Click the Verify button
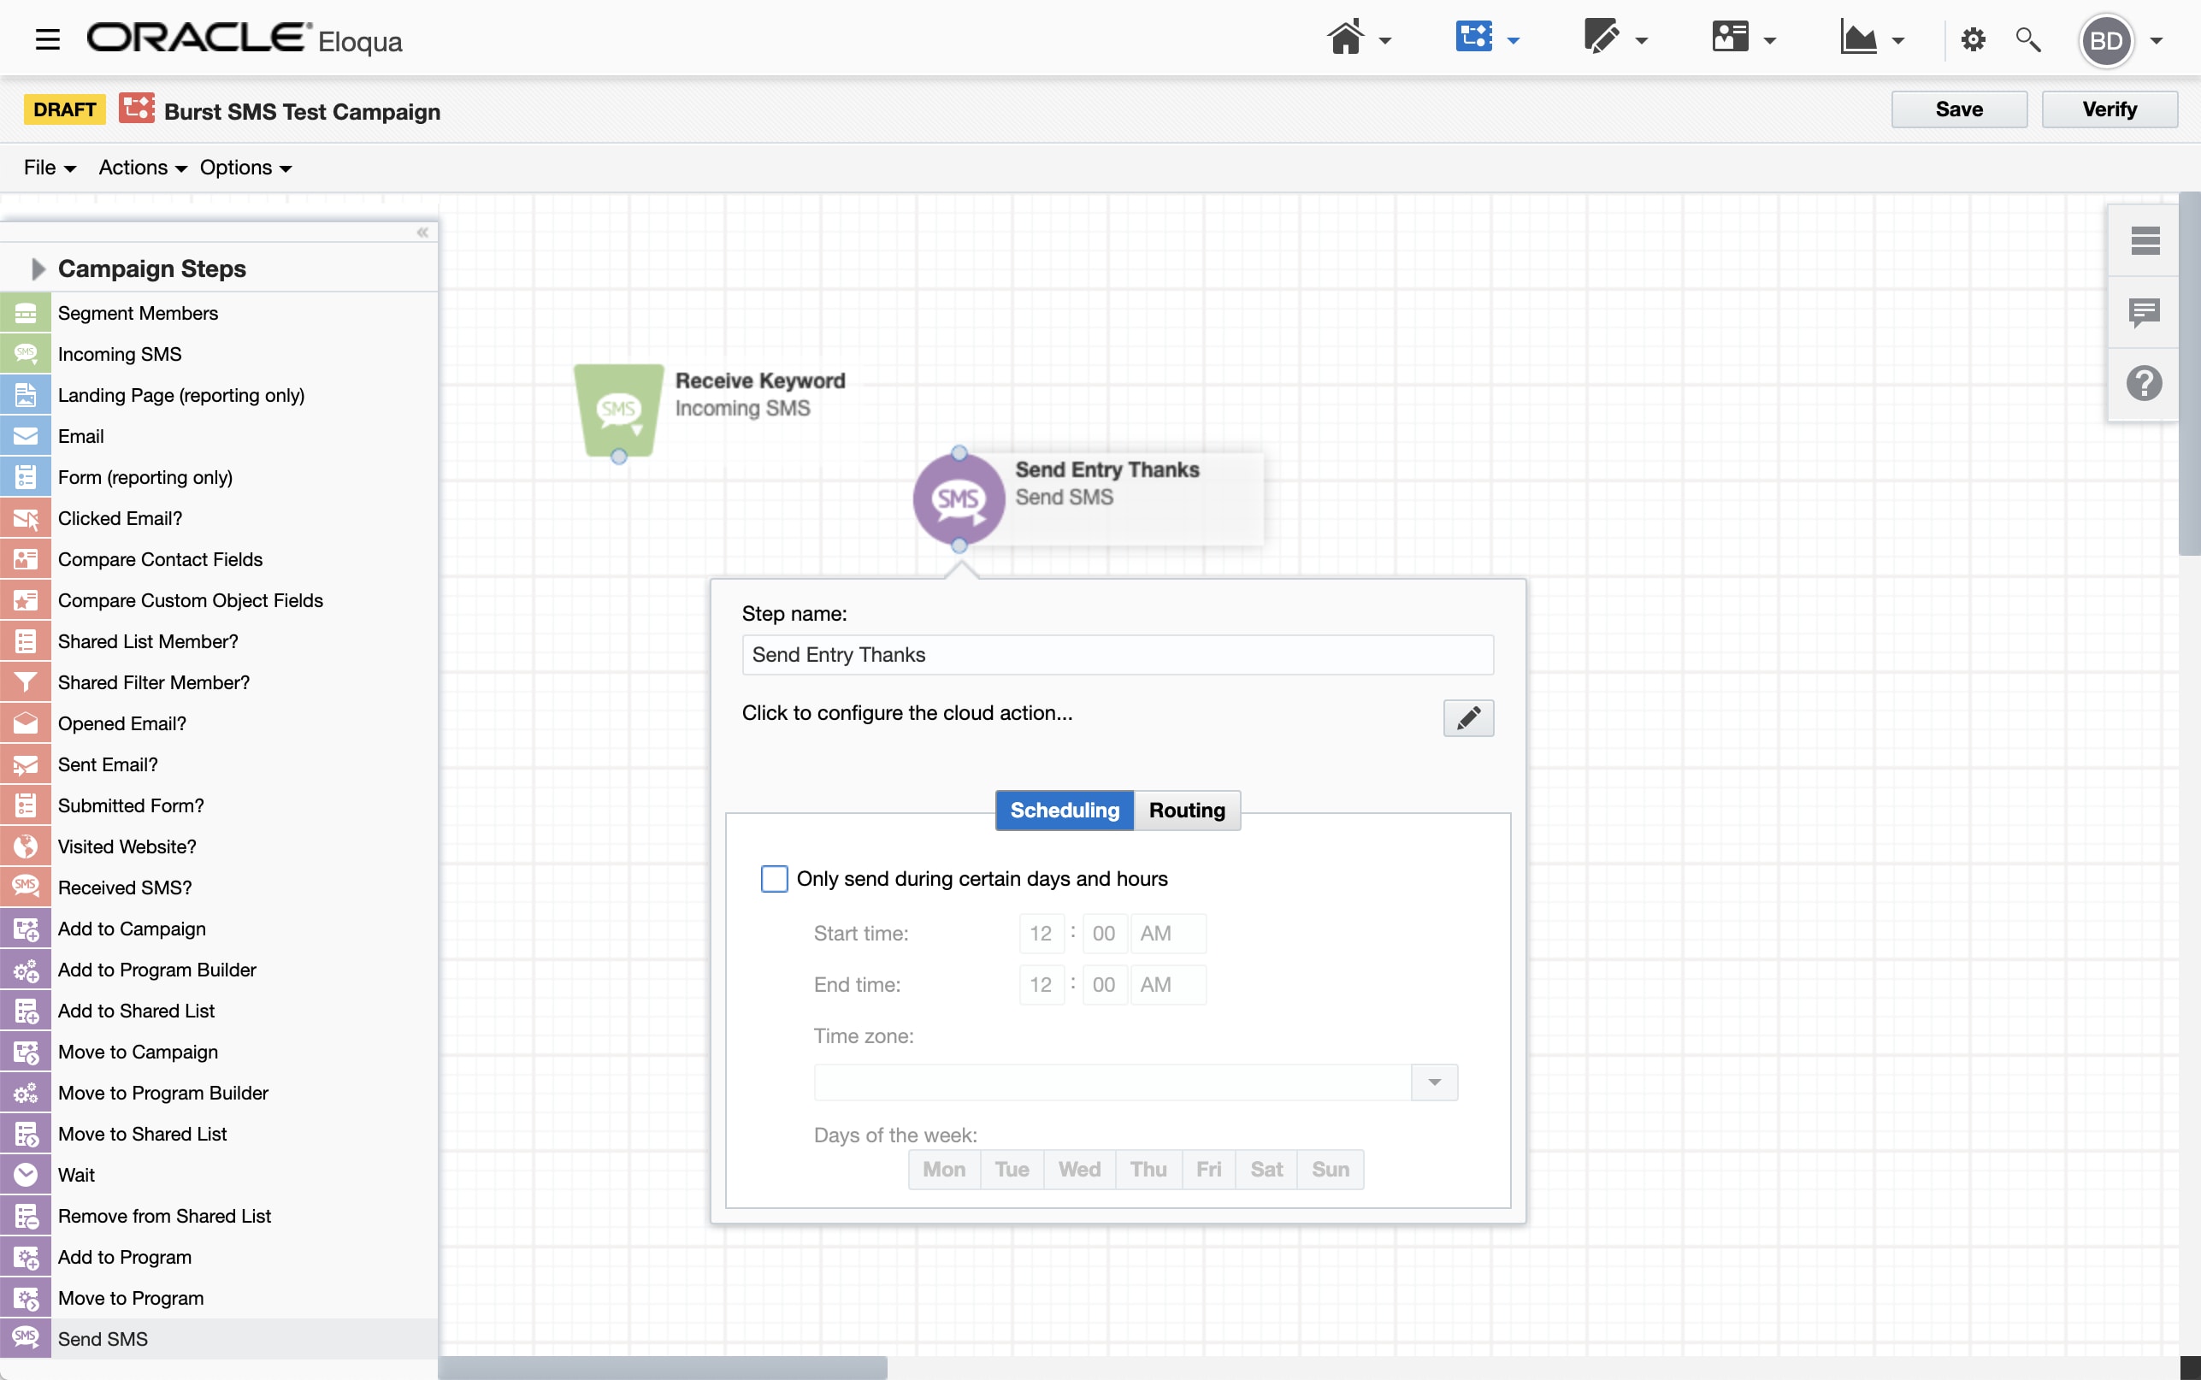This screenshot has width=2201, height=1380. [2109, 109]
